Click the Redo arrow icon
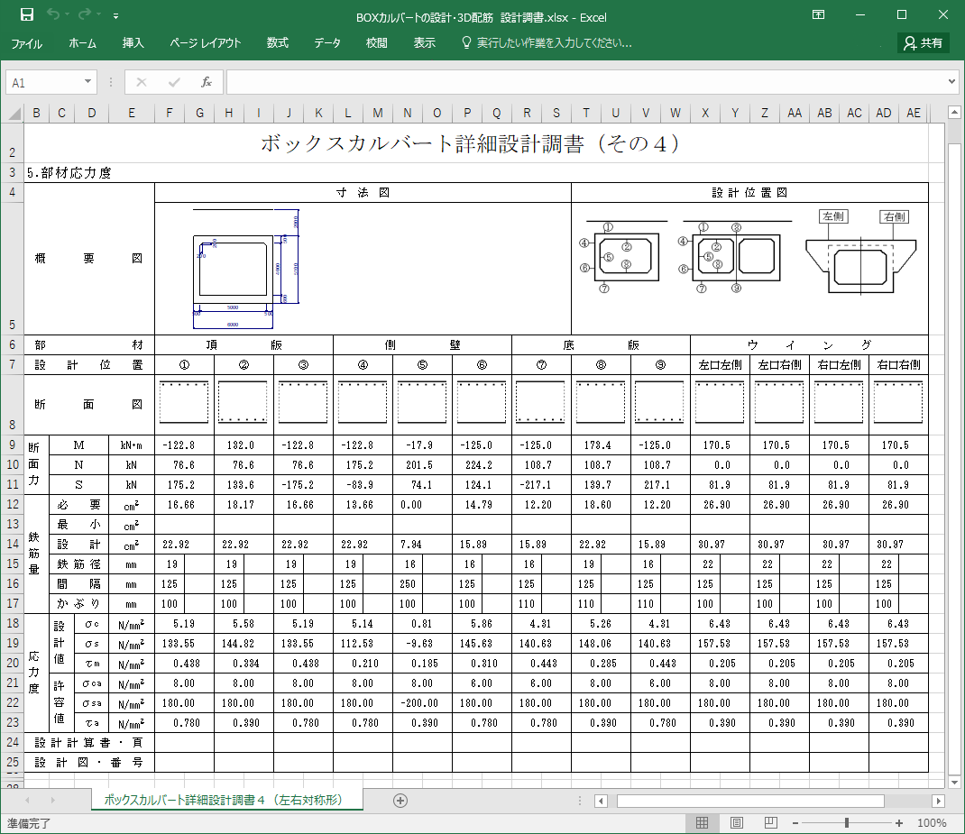This screenshot has width=965, height=834. 84,14
